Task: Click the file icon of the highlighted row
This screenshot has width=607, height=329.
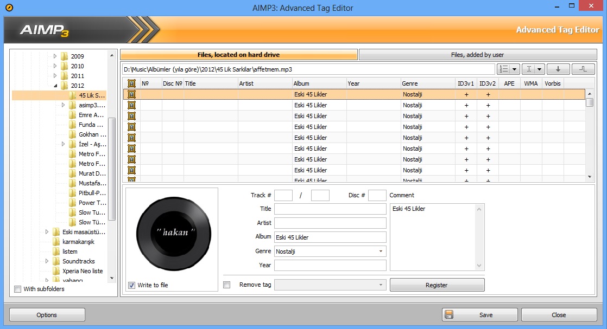Action: point(131,94)
